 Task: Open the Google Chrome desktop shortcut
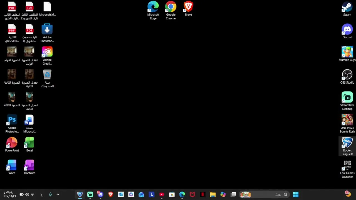point(171,11)
